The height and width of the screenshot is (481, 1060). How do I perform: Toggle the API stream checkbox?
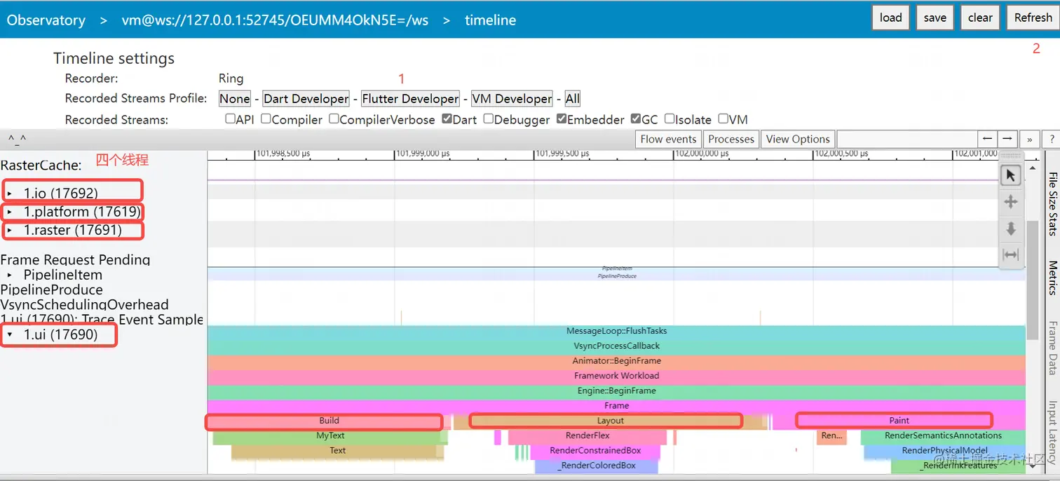230,119
